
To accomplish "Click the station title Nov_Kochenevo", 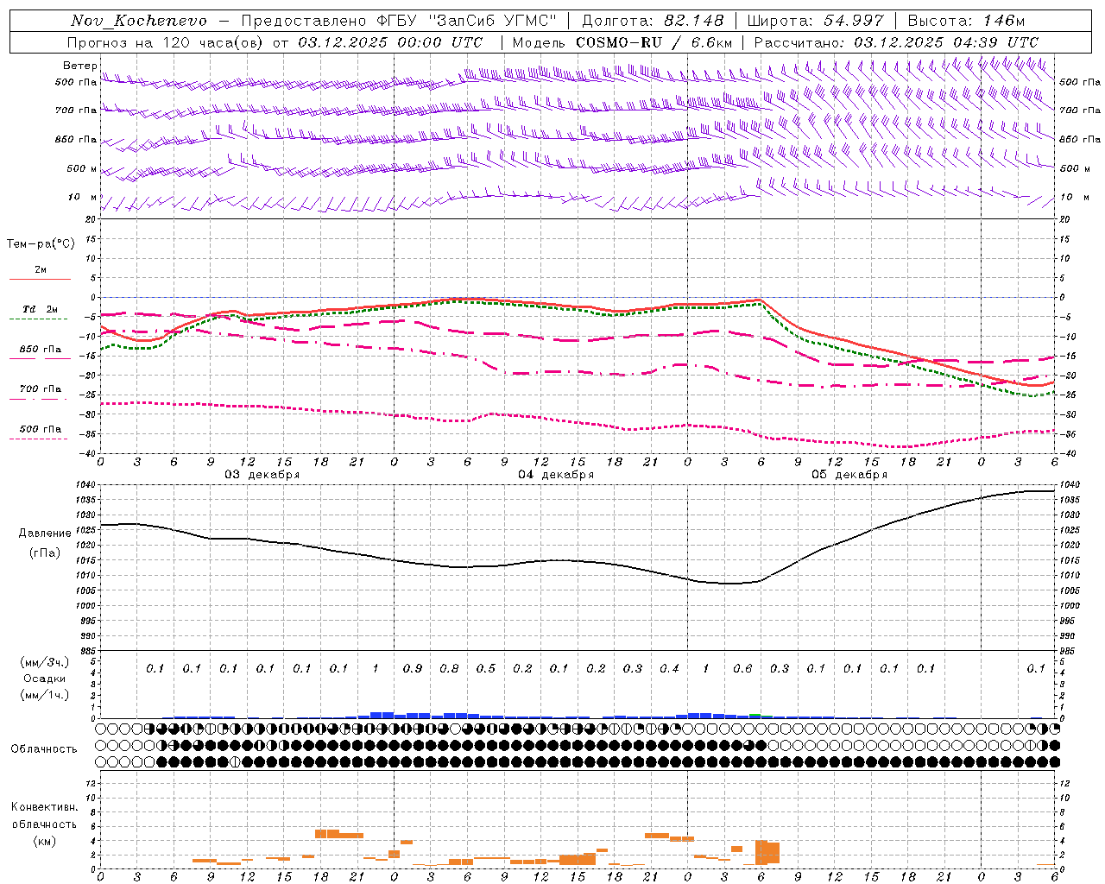I will point(139,21).
